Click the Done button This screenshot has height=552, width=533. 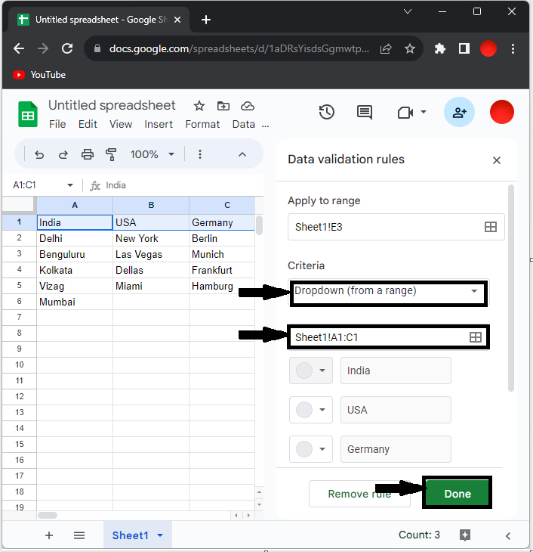point(457,494)
